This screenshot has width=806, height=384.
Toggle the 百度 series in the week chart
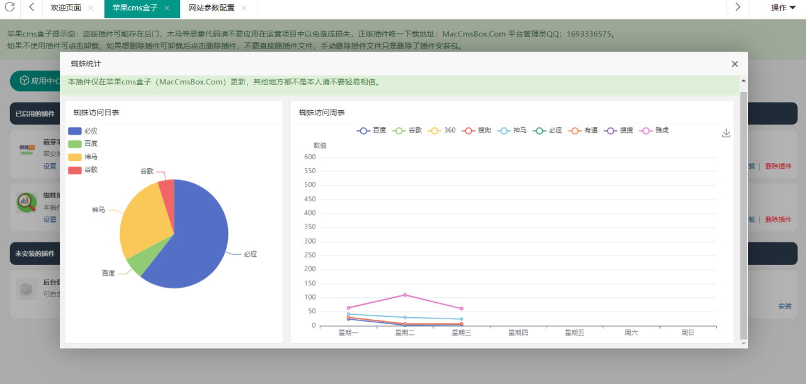pos(371,130)
